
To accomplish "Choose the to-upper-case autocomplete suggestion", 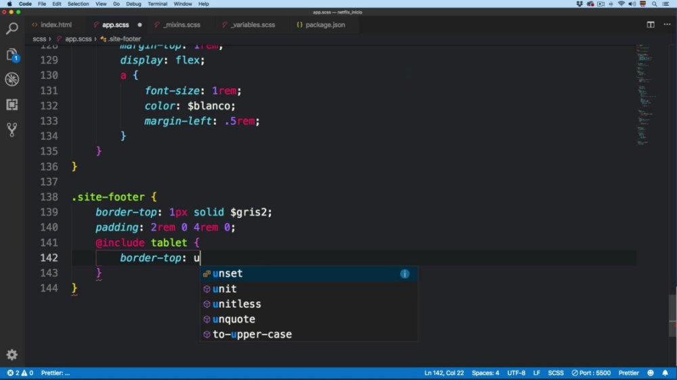I will (x=308, y=334).
